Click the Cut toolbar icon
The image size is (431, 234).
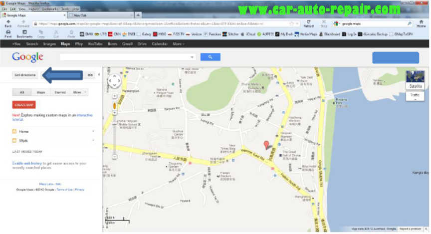pyautogui.click(x=56, y=34)
